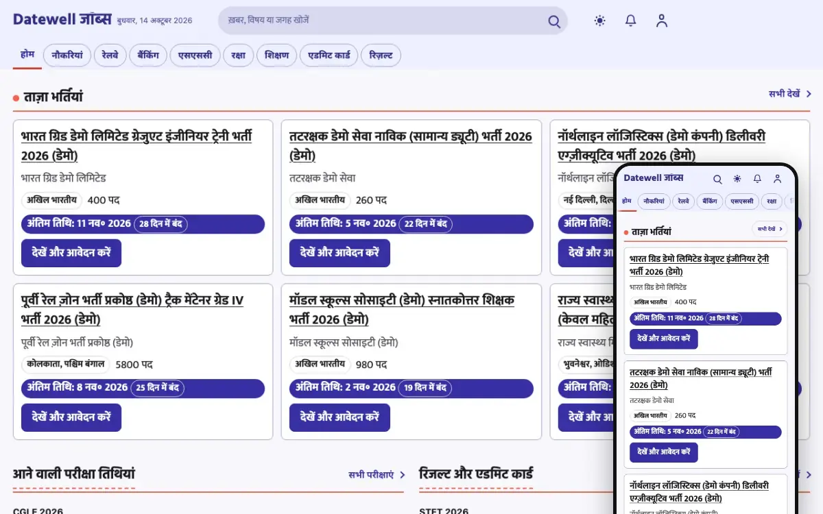Screen dimensions: 823x514
Task: Tap नौकरियां chip in mobile preview
Action: 654,201
